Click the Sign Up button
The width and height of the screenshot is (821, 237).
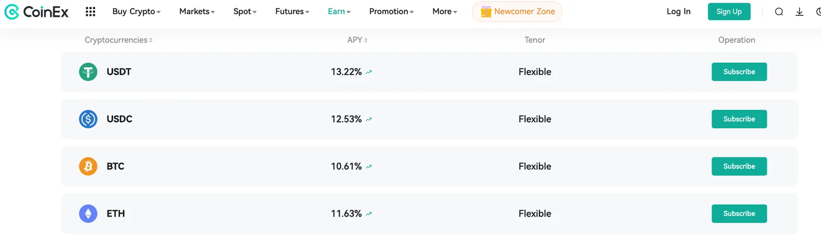(x=729, y=12)
